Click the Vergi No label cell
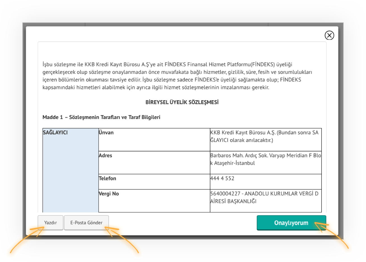 (x=154, y=201)
